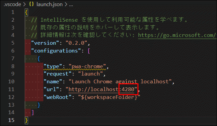Click "Launch Chrome against localhost" value
The width and height of the screenshot is (217, 126).
[120, 82]
